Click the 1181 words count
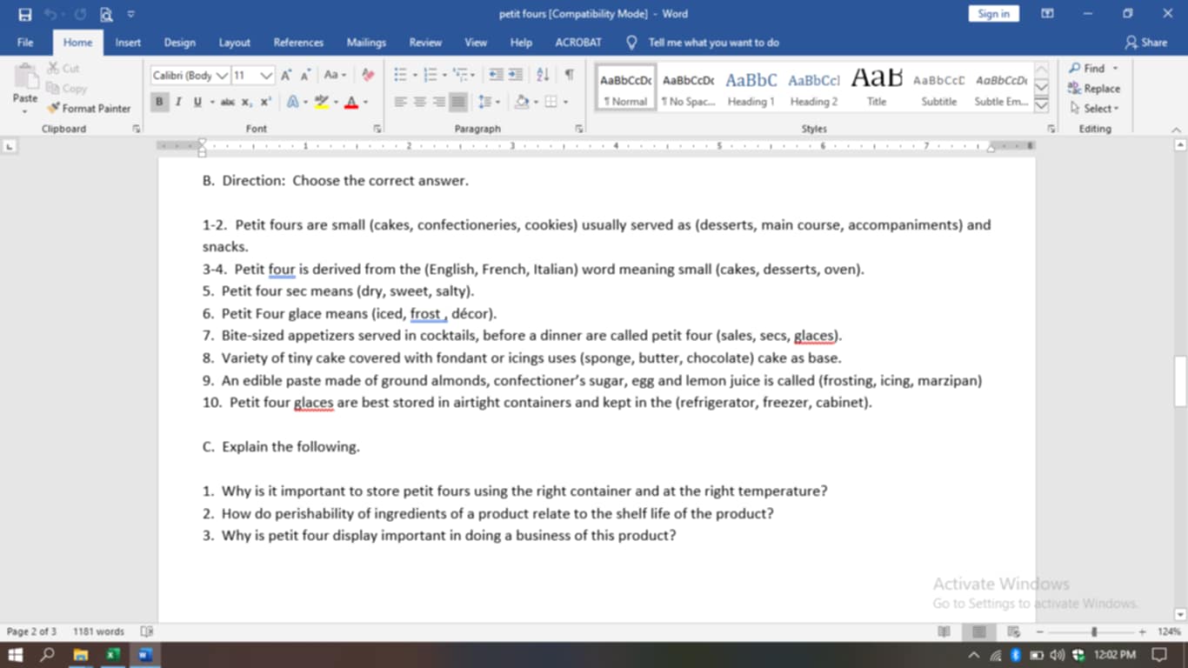The width and height of the screenshot is (1188, 668). 98,631
